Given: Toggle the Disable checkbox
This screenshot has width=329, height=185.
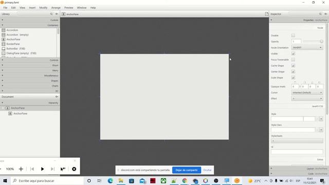Looking at the screenshot, I should 293,35.
